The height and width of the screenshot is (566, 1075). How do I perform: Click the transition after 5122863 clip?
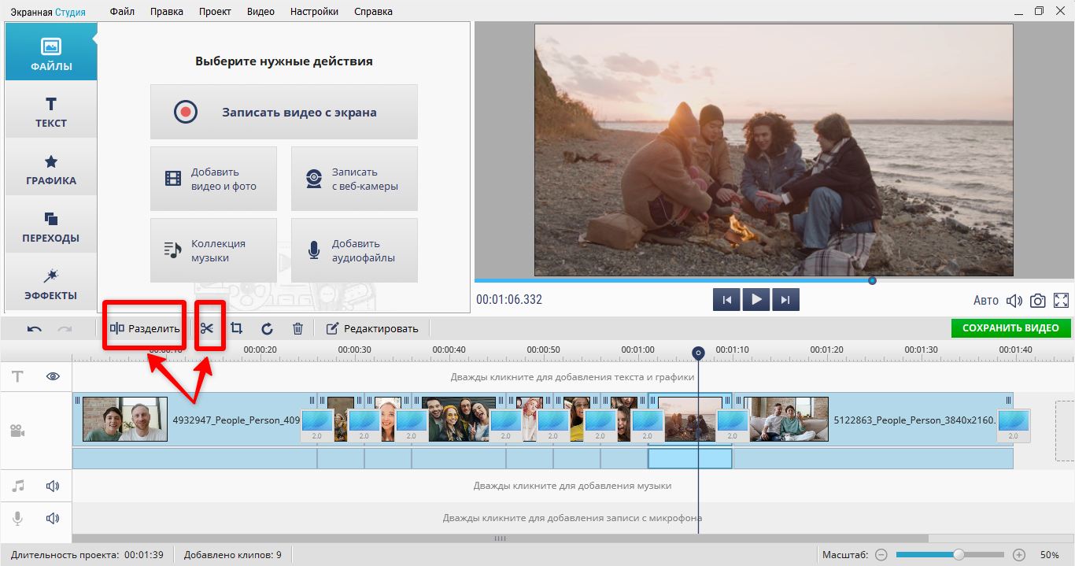pyautogui.click(x=1014, y=425)
